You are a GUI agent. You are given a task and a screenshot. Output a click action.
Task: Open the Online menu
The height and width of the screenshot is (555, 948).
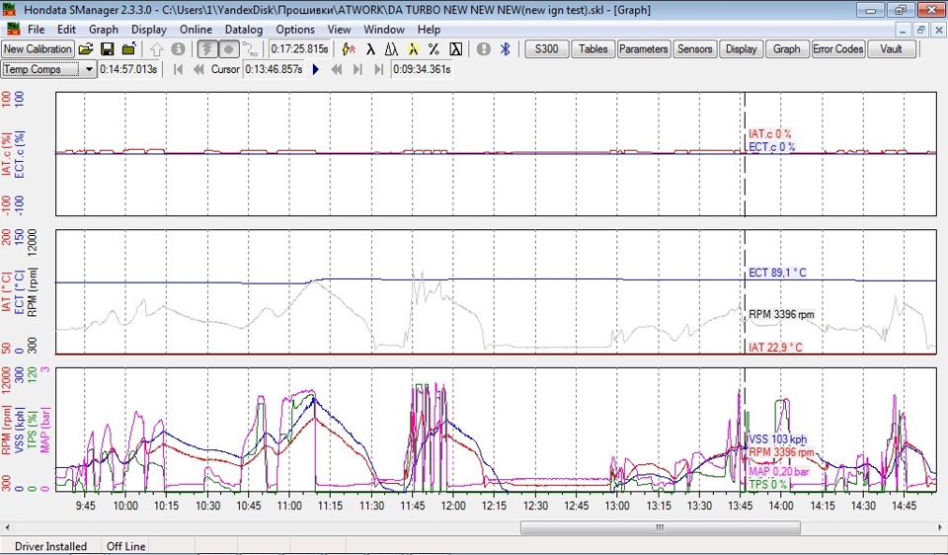(x=196, y=30)
